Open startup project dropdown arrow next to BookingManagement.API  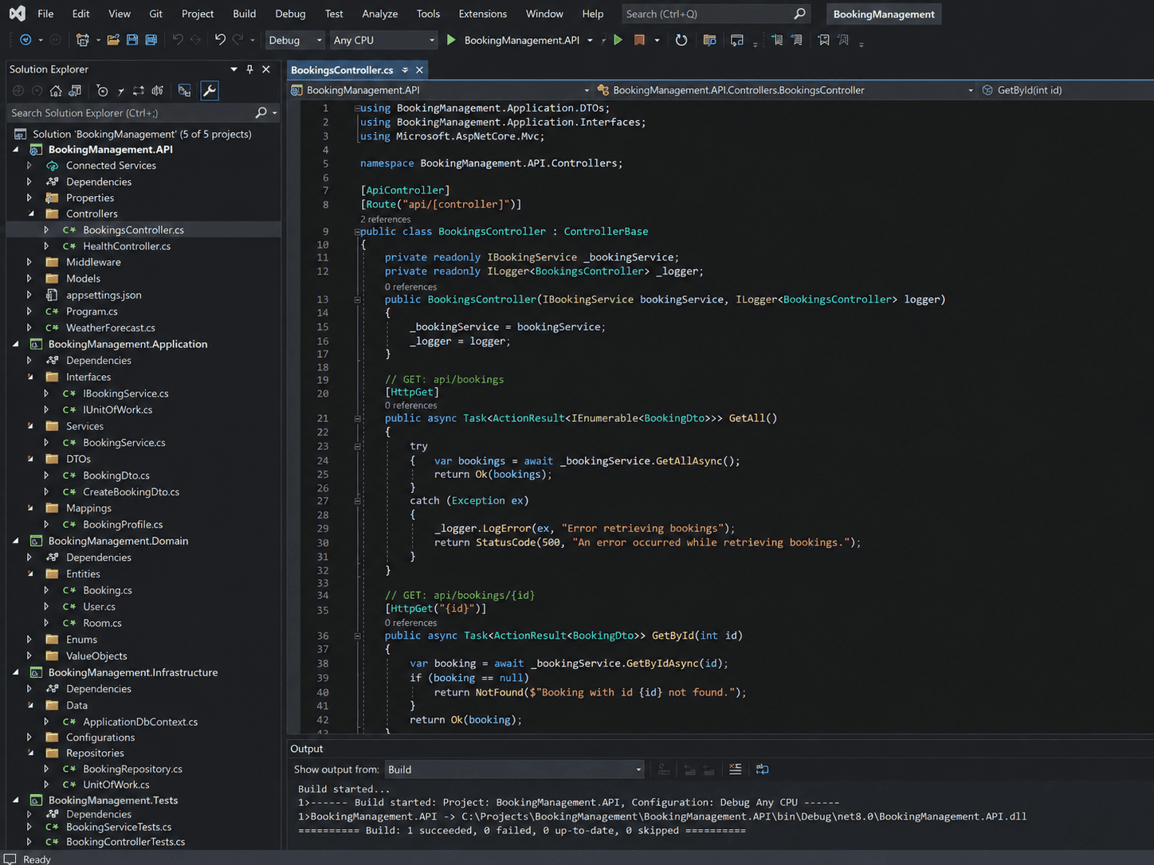point(590,40)
